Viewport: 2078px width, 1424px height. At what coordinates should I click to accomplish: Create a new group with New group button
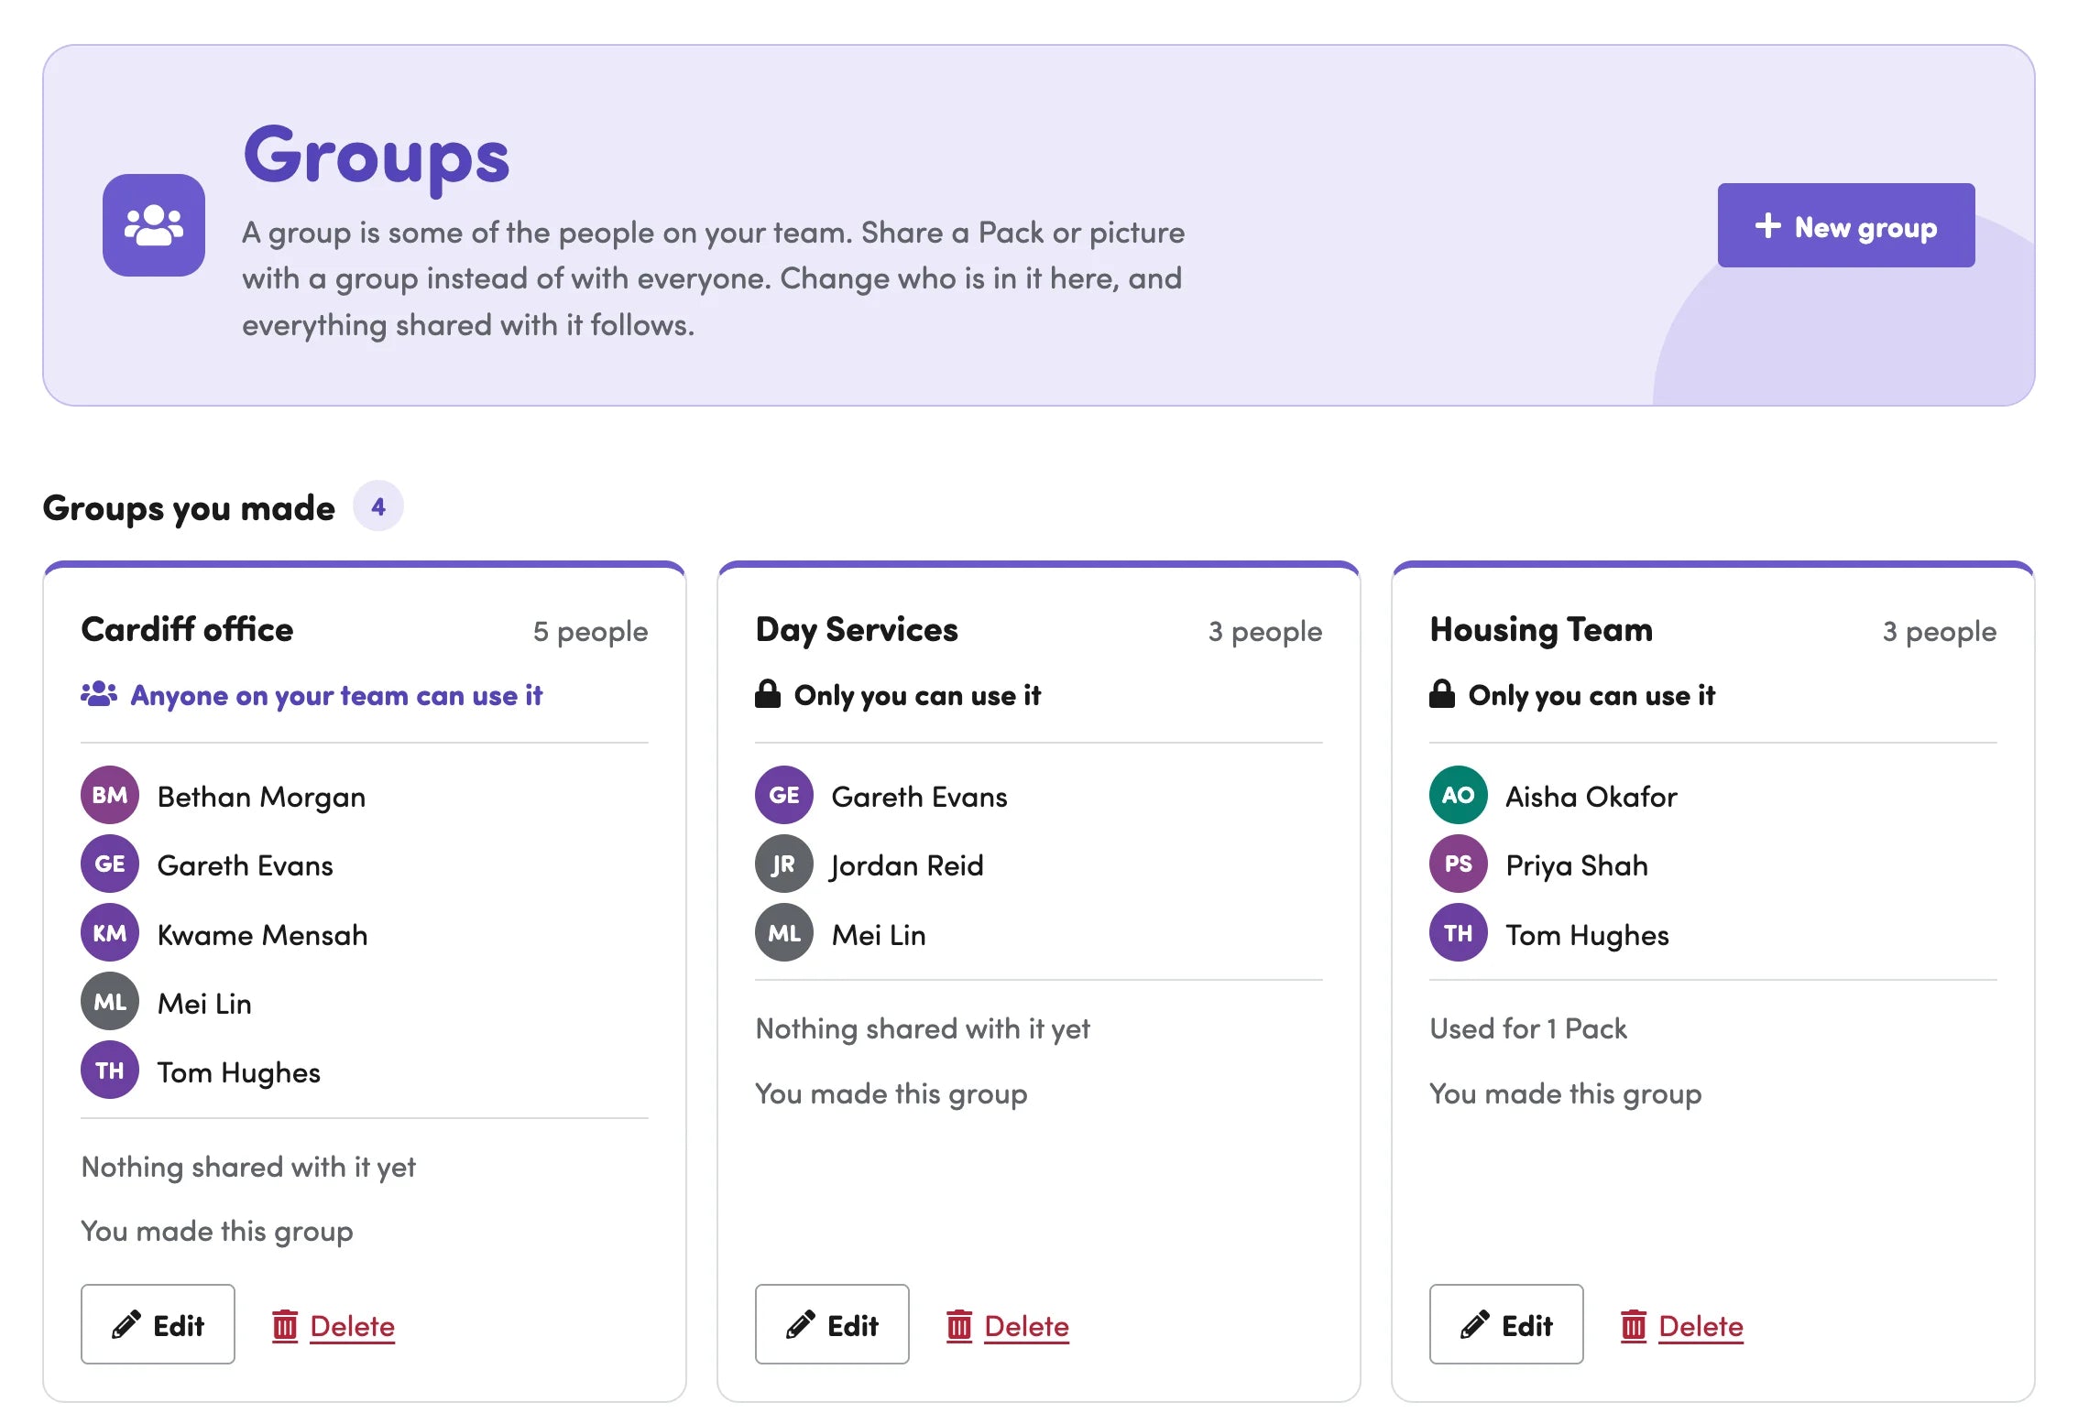tap(1845, 225)
